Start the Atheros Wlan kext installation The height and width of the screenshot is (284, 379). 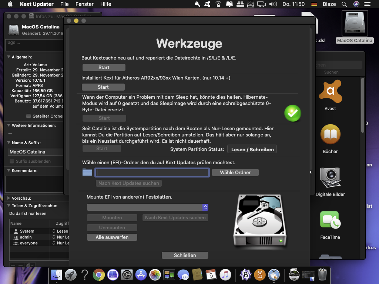point(103,87)
